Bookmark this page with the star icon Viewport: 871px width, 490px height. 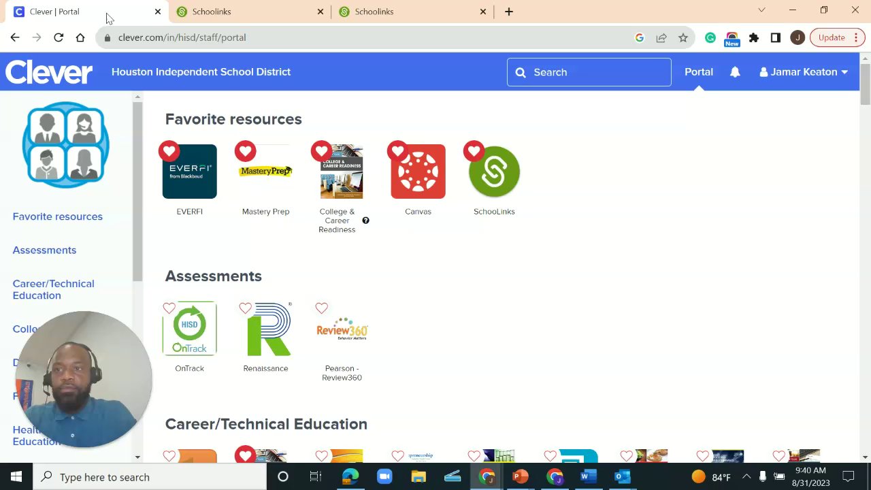[683, 38]
